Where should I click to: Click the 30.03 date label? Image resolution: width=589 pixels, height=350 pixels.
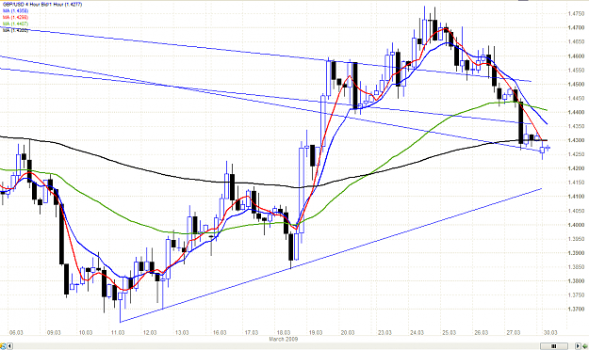pyautogui.click(x=550, y=333)
